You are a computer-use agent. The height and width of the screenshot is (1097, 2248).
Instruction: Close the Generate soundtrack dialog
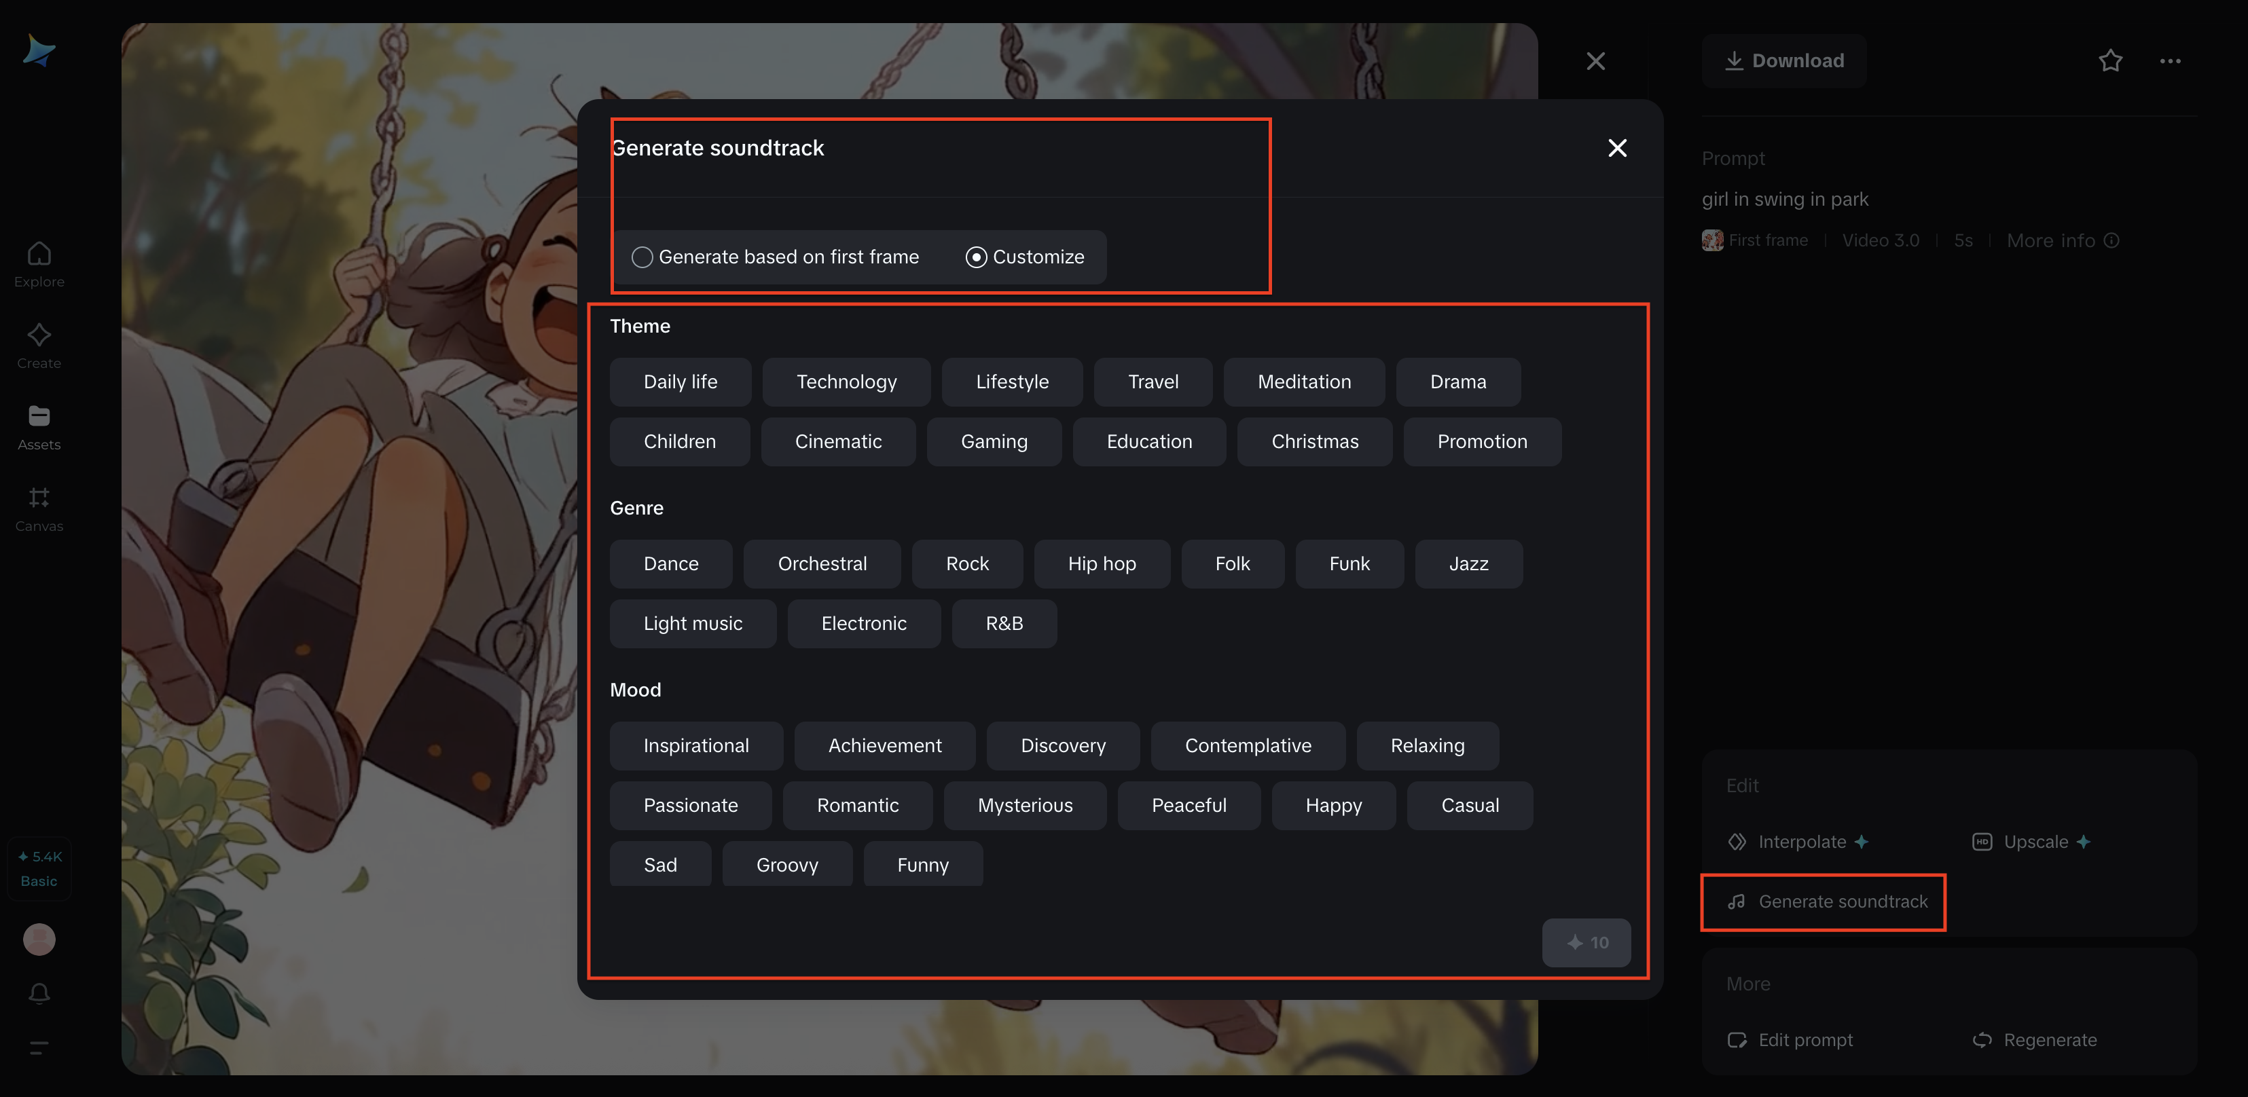click(1617, 148)
